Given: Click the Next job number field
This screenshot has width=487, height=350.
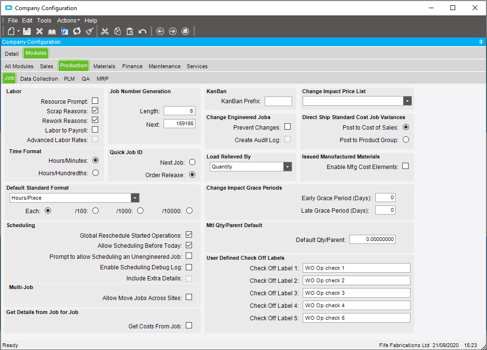Looking at the screenshot, I should point(179,123).
